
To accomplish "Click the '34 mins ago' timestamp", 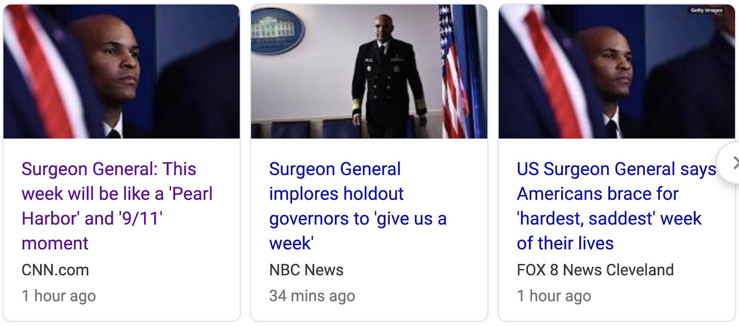I will 312,296.
